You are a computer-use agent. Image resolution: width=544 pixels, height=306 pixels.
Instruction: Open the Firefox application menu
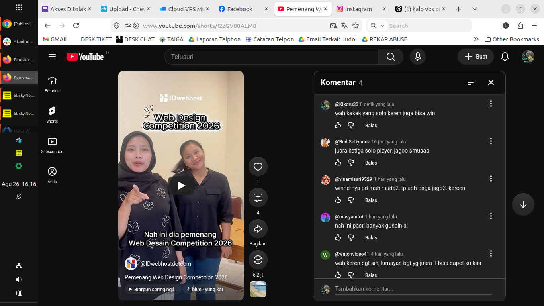pyautogui.click(x=534, y=25)
